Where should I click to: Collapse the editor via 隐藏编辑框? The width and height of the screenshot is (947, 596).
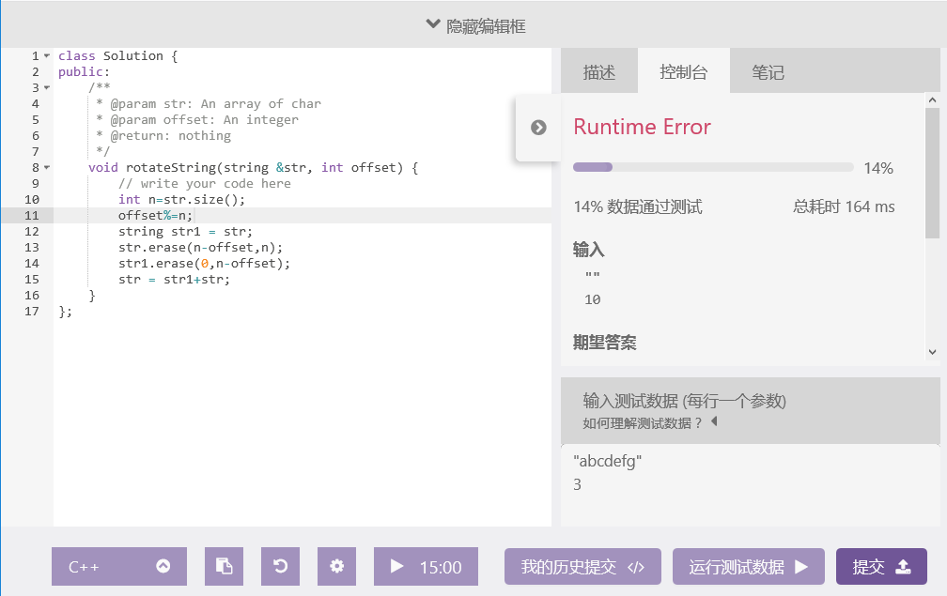[476, 26]
